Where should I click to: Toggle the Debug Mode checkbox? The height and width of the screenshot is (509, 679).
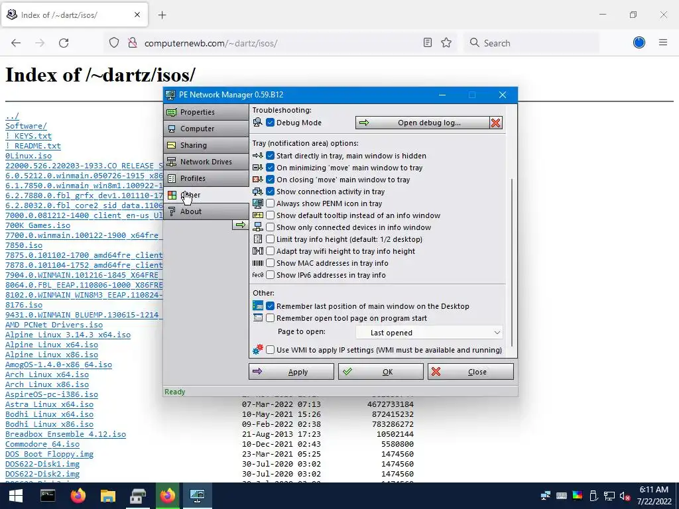(271, 123)
